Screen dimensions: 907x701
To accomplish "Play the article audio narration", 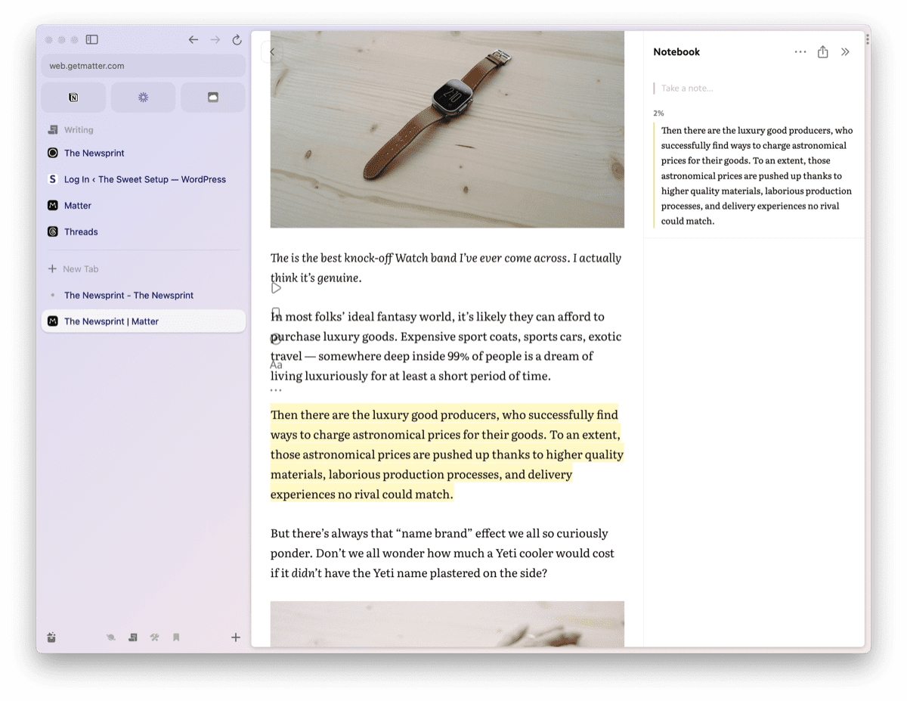I will (276, 288).
